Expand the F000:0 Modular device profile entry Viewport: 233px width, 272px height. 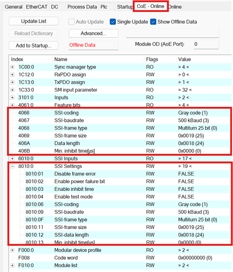point(12,250)
